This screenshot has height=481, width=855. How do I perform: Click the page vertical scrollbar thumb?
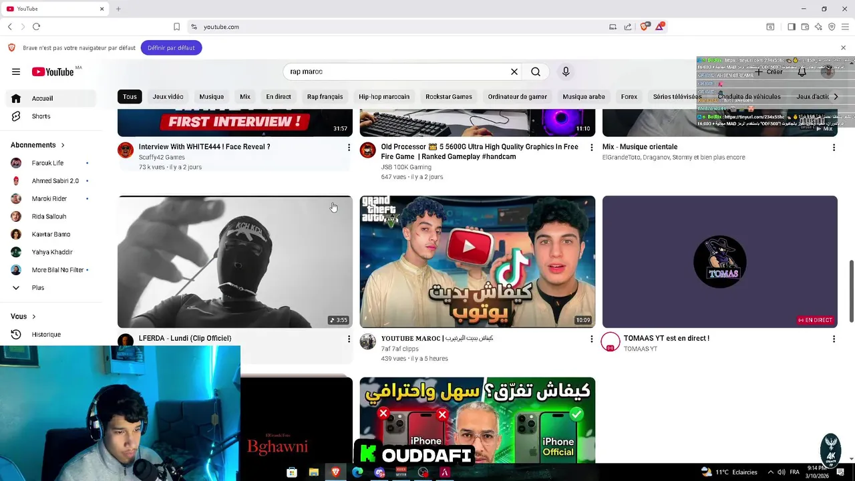coord(851,293)
